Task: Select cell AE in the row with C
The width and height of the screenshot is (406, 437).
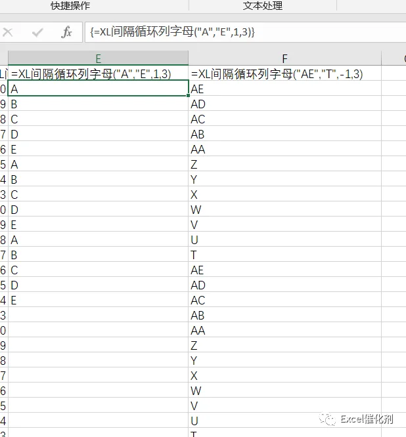Action: click(x=285, y=270)
